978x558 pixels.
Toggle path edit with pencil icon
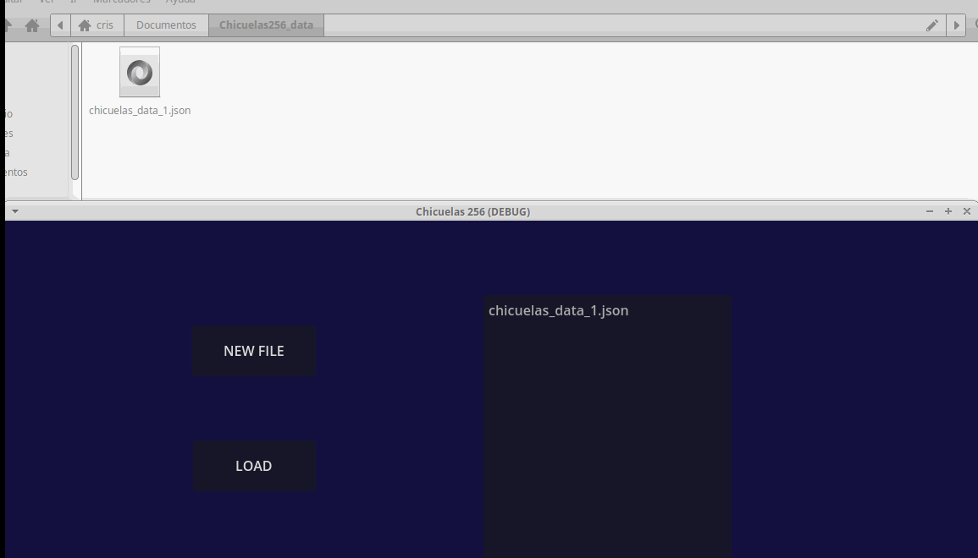[931, 25]
